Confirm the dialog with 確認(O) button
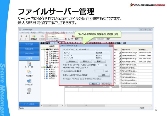Image resolution: width=167 pixels, height=116 pixels. pos(94,84)
